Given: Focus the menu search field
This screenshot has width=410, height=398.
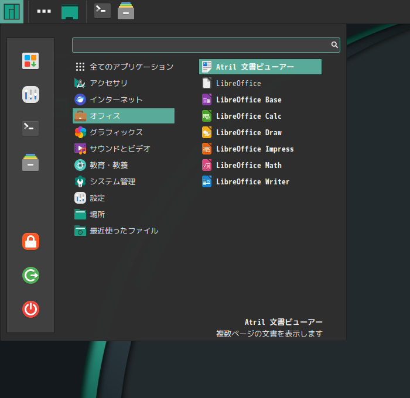Looking at the screenshot, I should click(x=206, y=45).
